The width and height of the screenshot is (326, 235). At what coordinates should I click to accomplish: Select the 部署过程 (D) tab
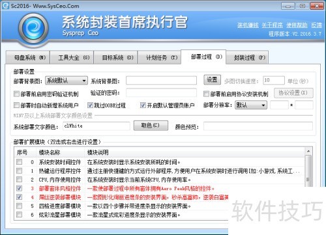tap(203, 57)
